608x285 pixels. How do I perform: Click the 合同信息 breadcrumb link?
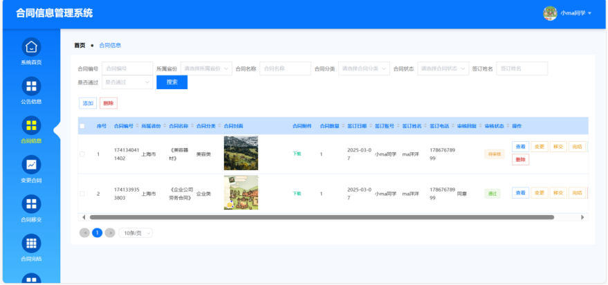pos(110,46)
